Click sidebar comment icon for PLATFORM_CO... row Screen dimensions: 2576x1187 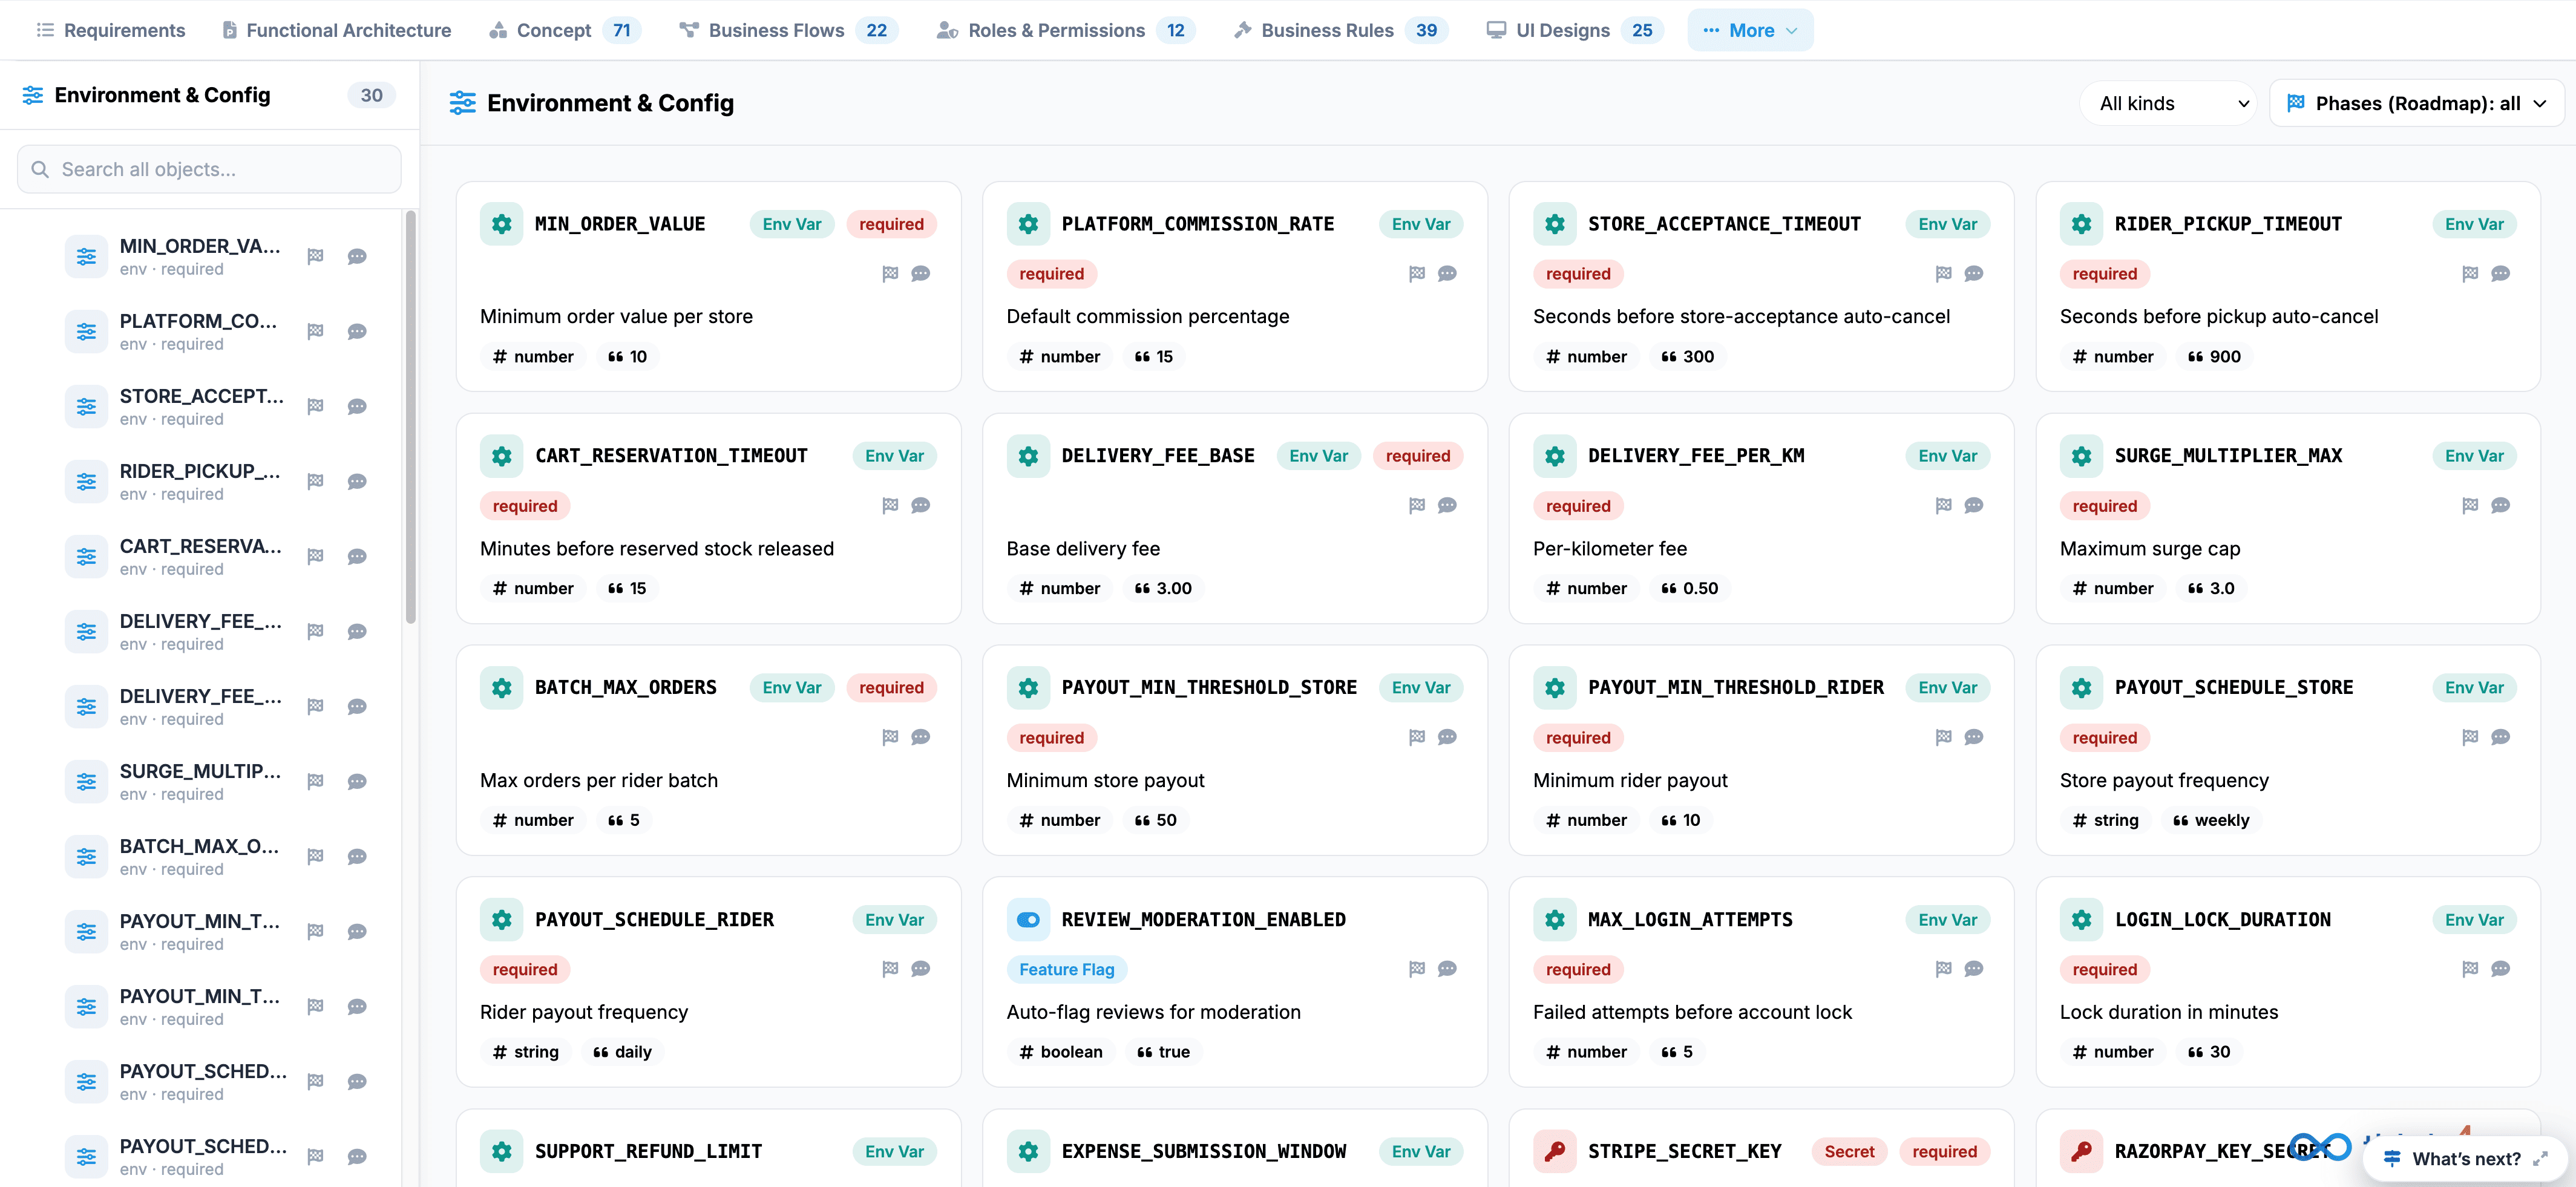click(357, 332)
